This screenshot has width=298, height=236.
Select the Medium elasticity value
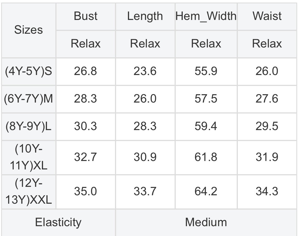pos(206,223)
